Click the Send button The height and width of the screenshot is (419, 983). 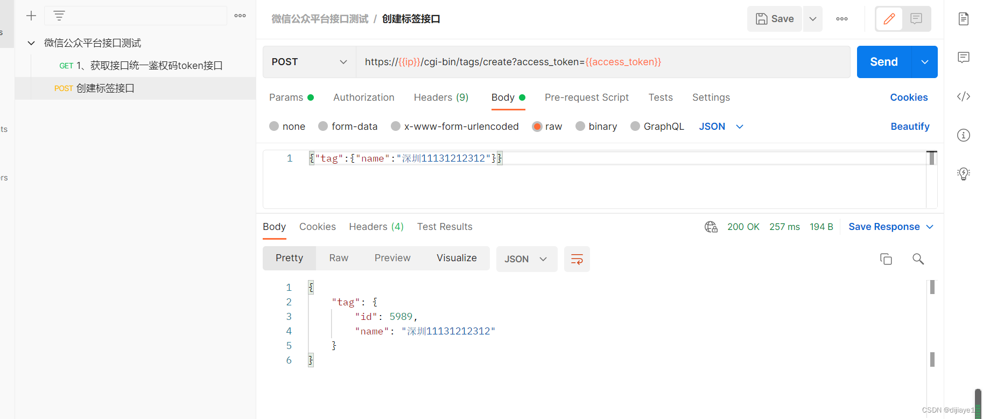click(884, 62)
